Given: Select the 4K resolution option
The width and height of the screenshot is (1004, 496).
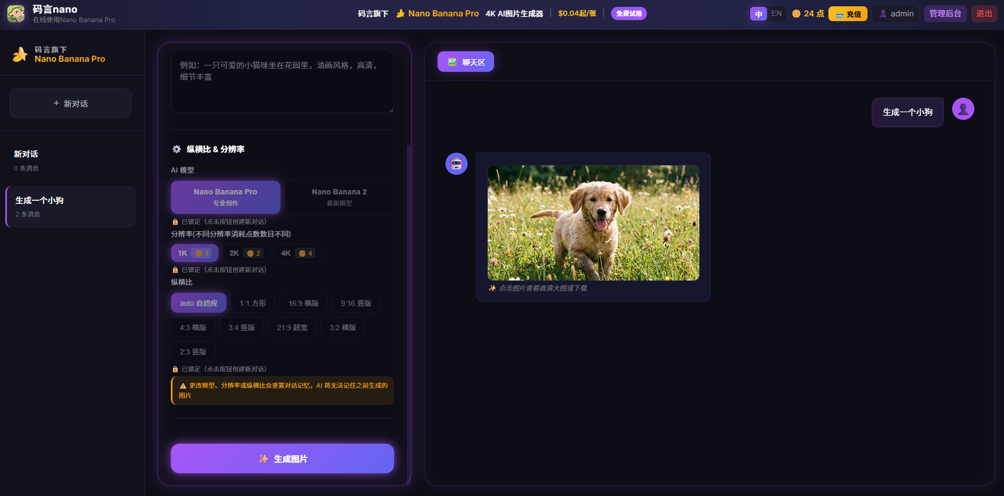Looking at the screenshot, I should click(298, 253).
